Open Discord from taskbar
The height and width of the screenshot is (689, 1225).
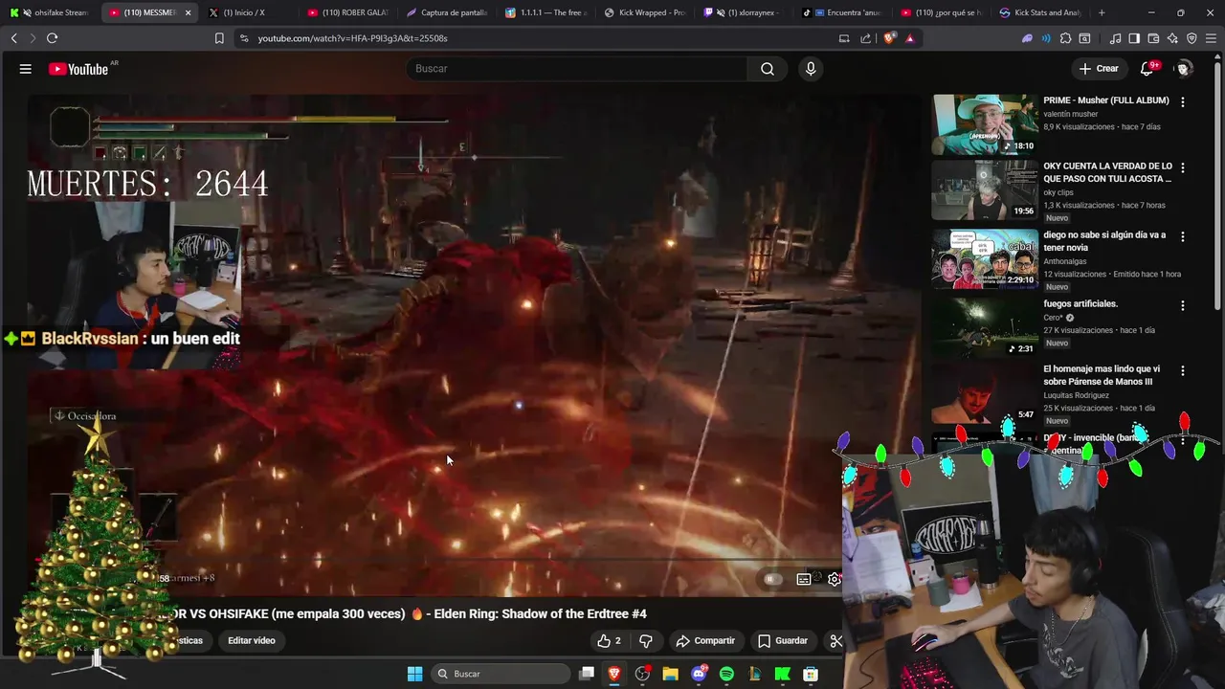[x=699, y=674]
